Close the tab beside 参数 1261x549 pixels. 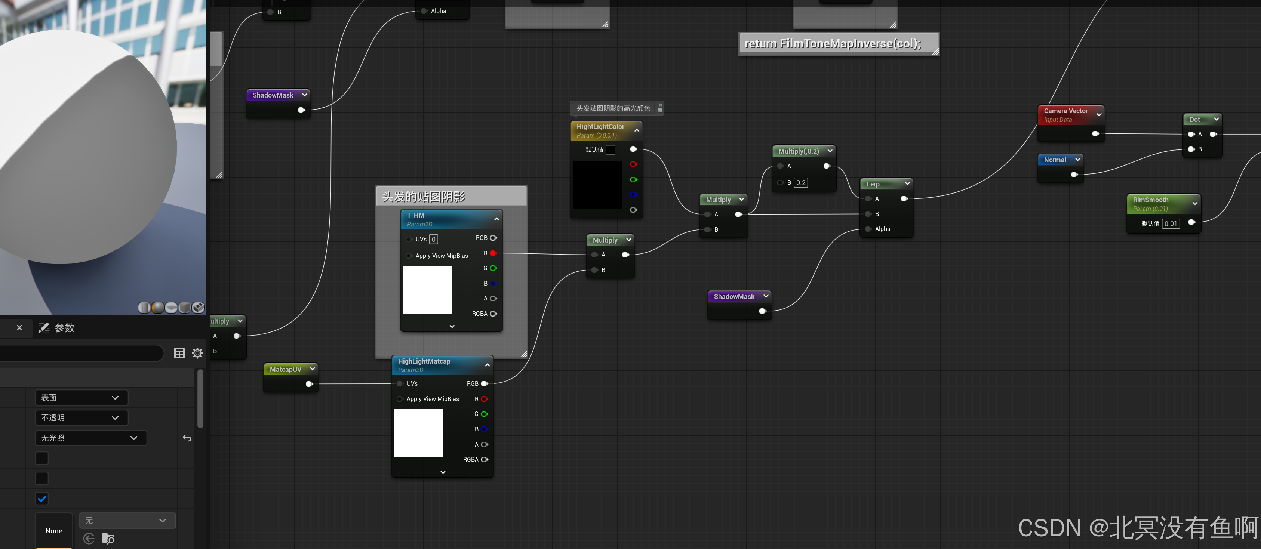[x=19, y=328]
